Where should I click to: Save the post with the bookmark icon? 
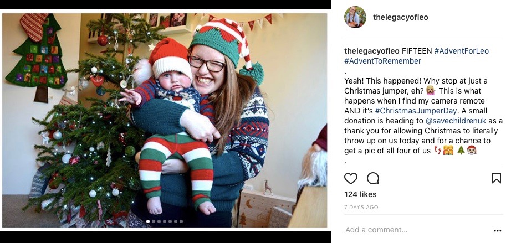[x=497, y=178]
